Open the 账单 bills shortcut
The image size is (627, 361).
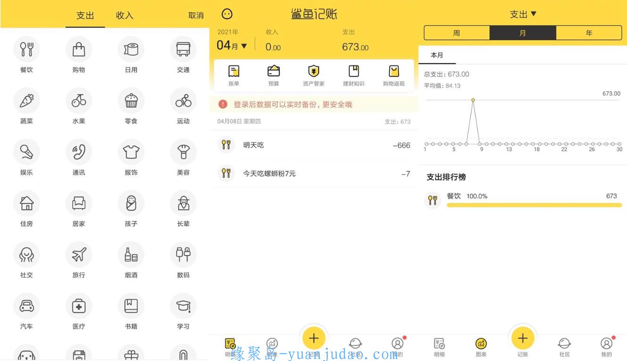(x=234, y=76)
